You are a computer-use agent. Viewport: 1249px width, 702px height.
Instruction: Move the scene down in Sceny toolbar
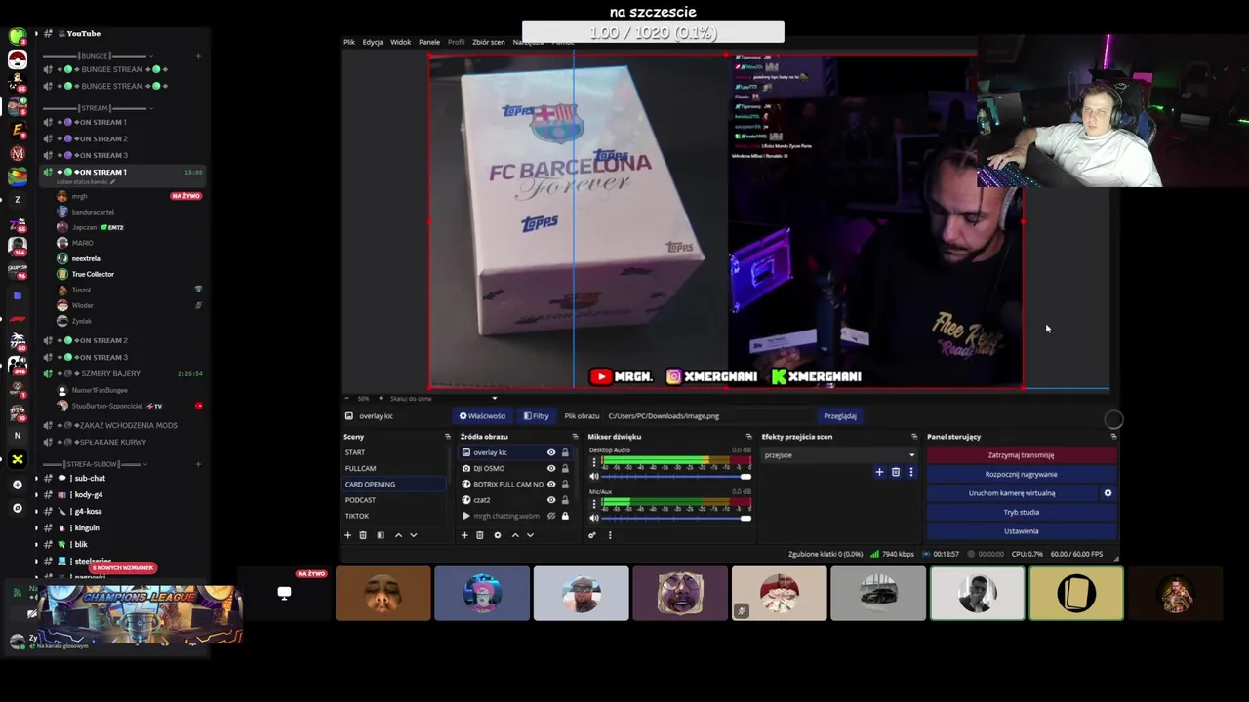pos(414,534)
